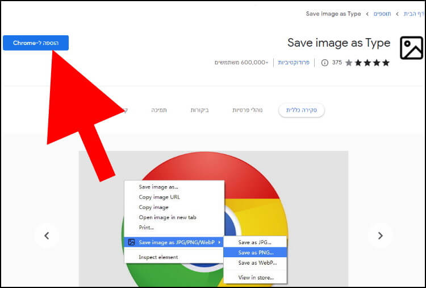
Task: Switch to the 'נוהלי פרטיות' tab
Action: [x=248, y=110]
